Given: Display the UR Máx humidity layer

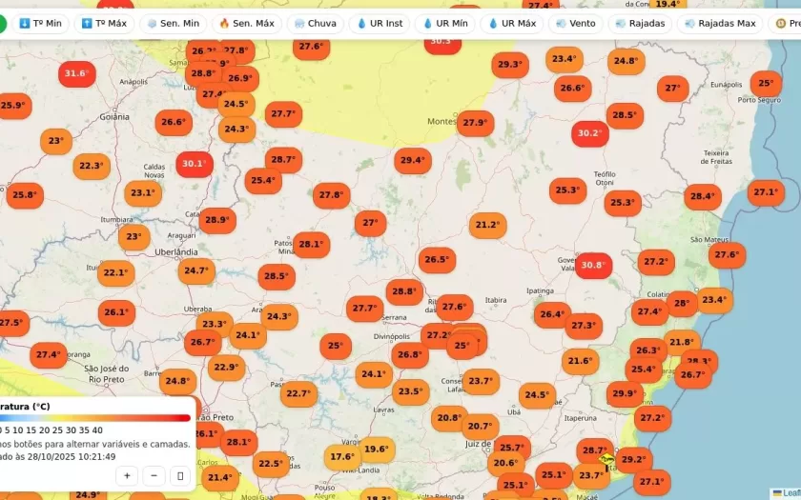Looking at the screenshot, I should (x=511, y=23).
